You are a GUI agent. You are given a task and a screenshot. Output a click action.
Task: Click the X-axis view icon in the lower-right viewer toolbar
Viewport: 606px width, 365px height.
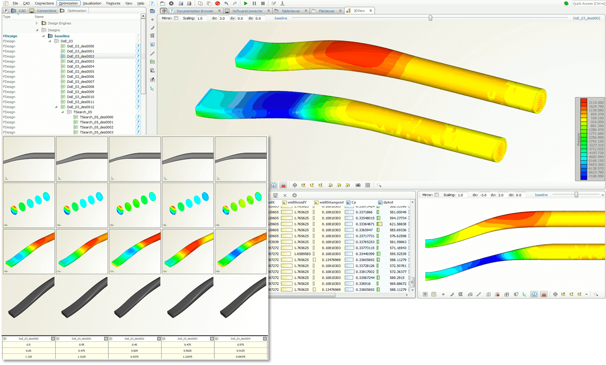coord(563,294)
